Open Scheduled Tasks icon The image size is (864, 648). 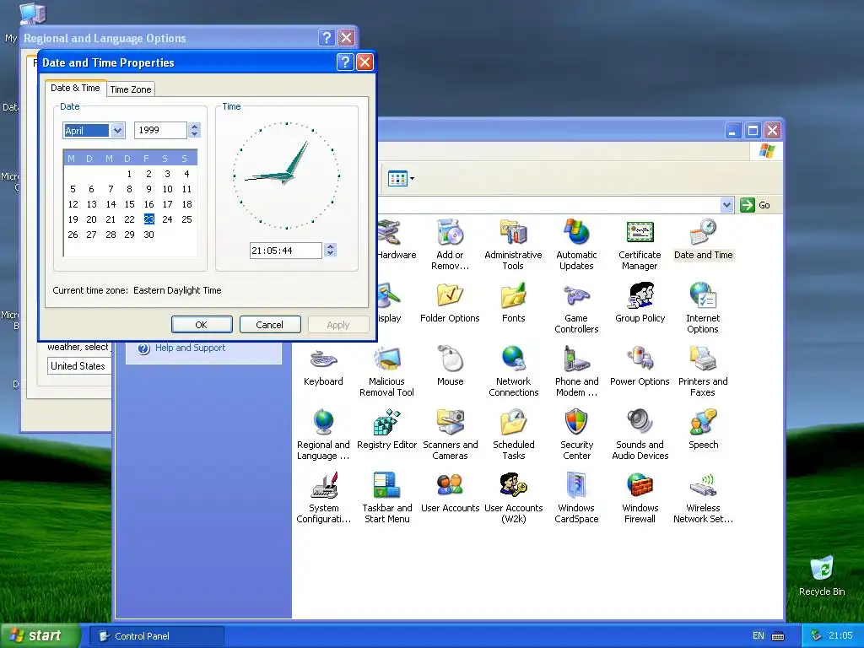tap(514, 435)
